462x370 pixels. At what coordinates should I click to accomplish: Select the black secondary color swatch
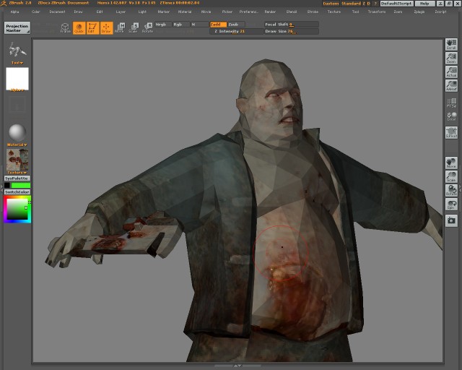7,185
